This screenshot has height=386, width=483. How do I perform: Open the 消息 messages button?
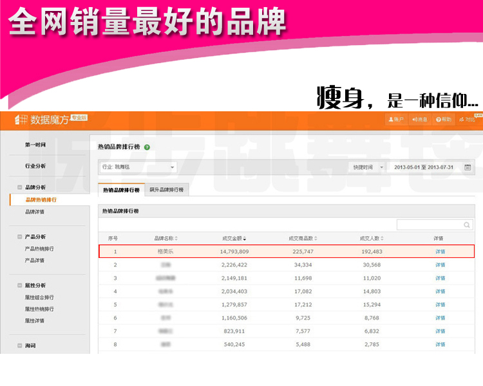tap(419, 120)
